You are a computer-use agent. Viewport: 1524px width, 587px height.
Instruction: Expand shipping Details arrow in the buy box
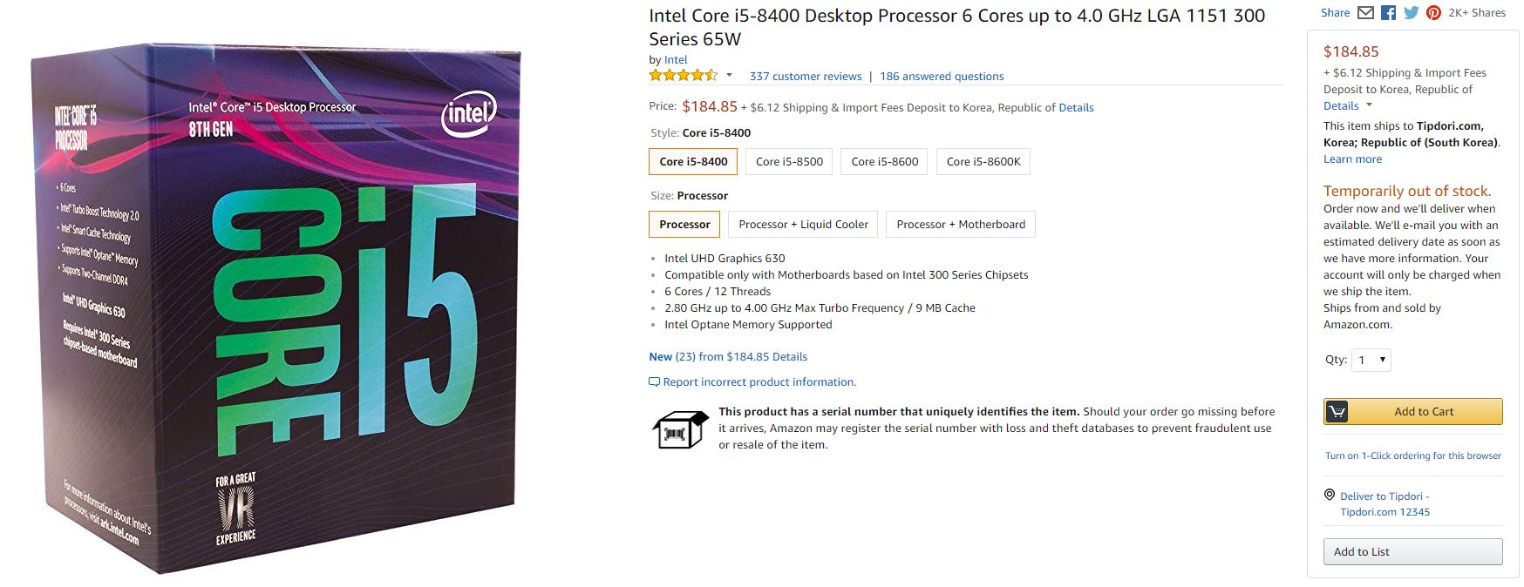1369,106
